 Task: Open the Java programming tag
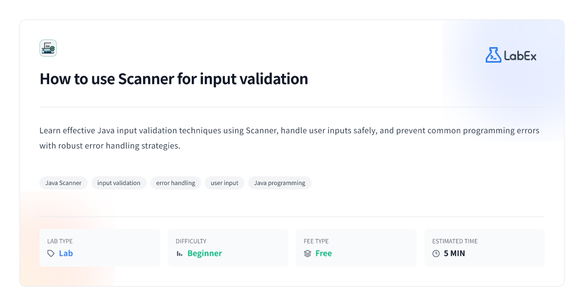[x=280, y=183]
